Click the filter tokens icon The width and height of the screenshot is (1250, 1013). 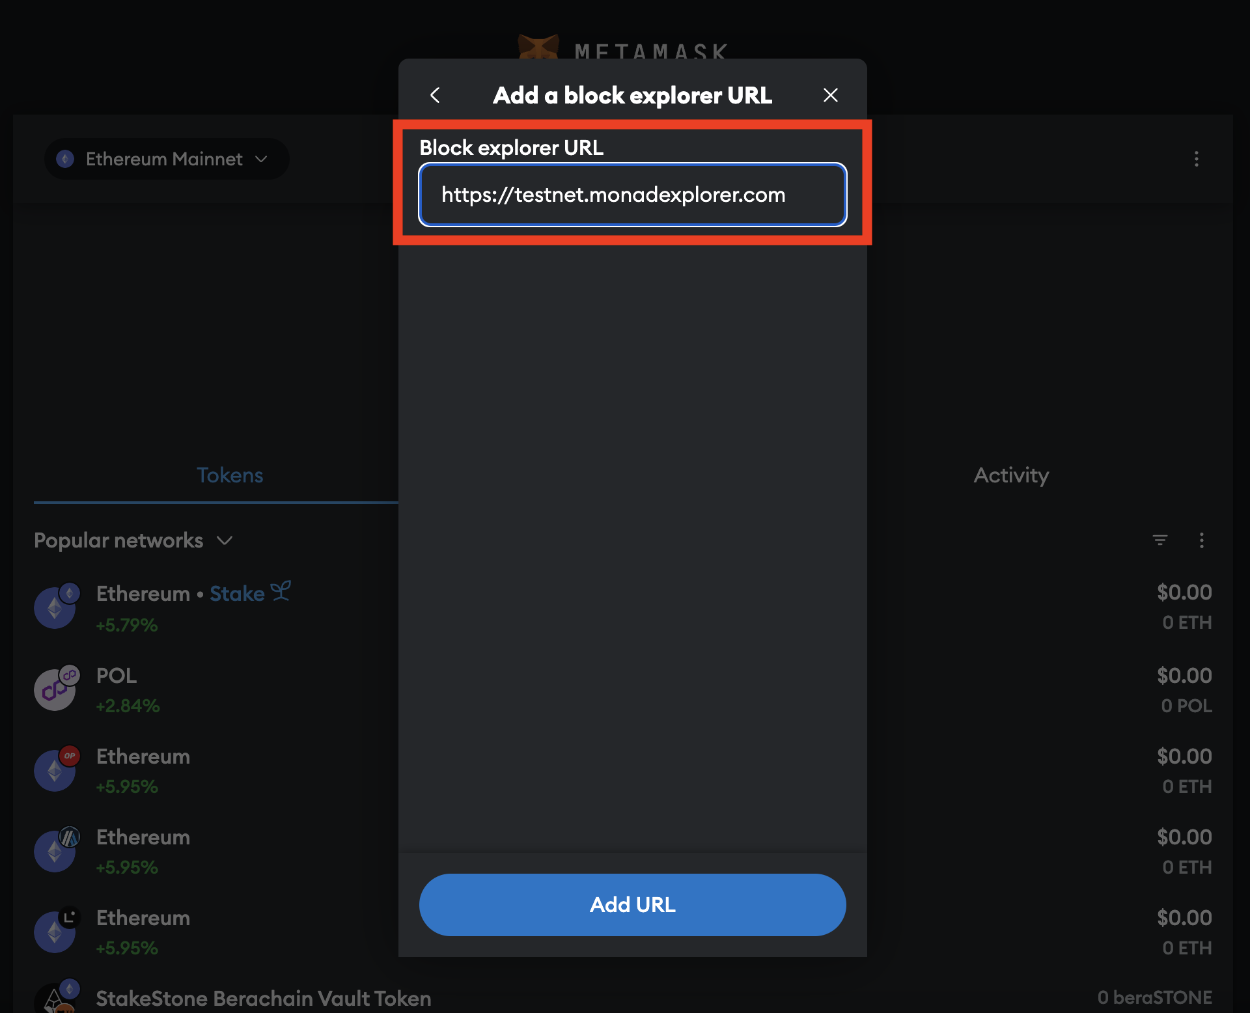point(1161,540)
